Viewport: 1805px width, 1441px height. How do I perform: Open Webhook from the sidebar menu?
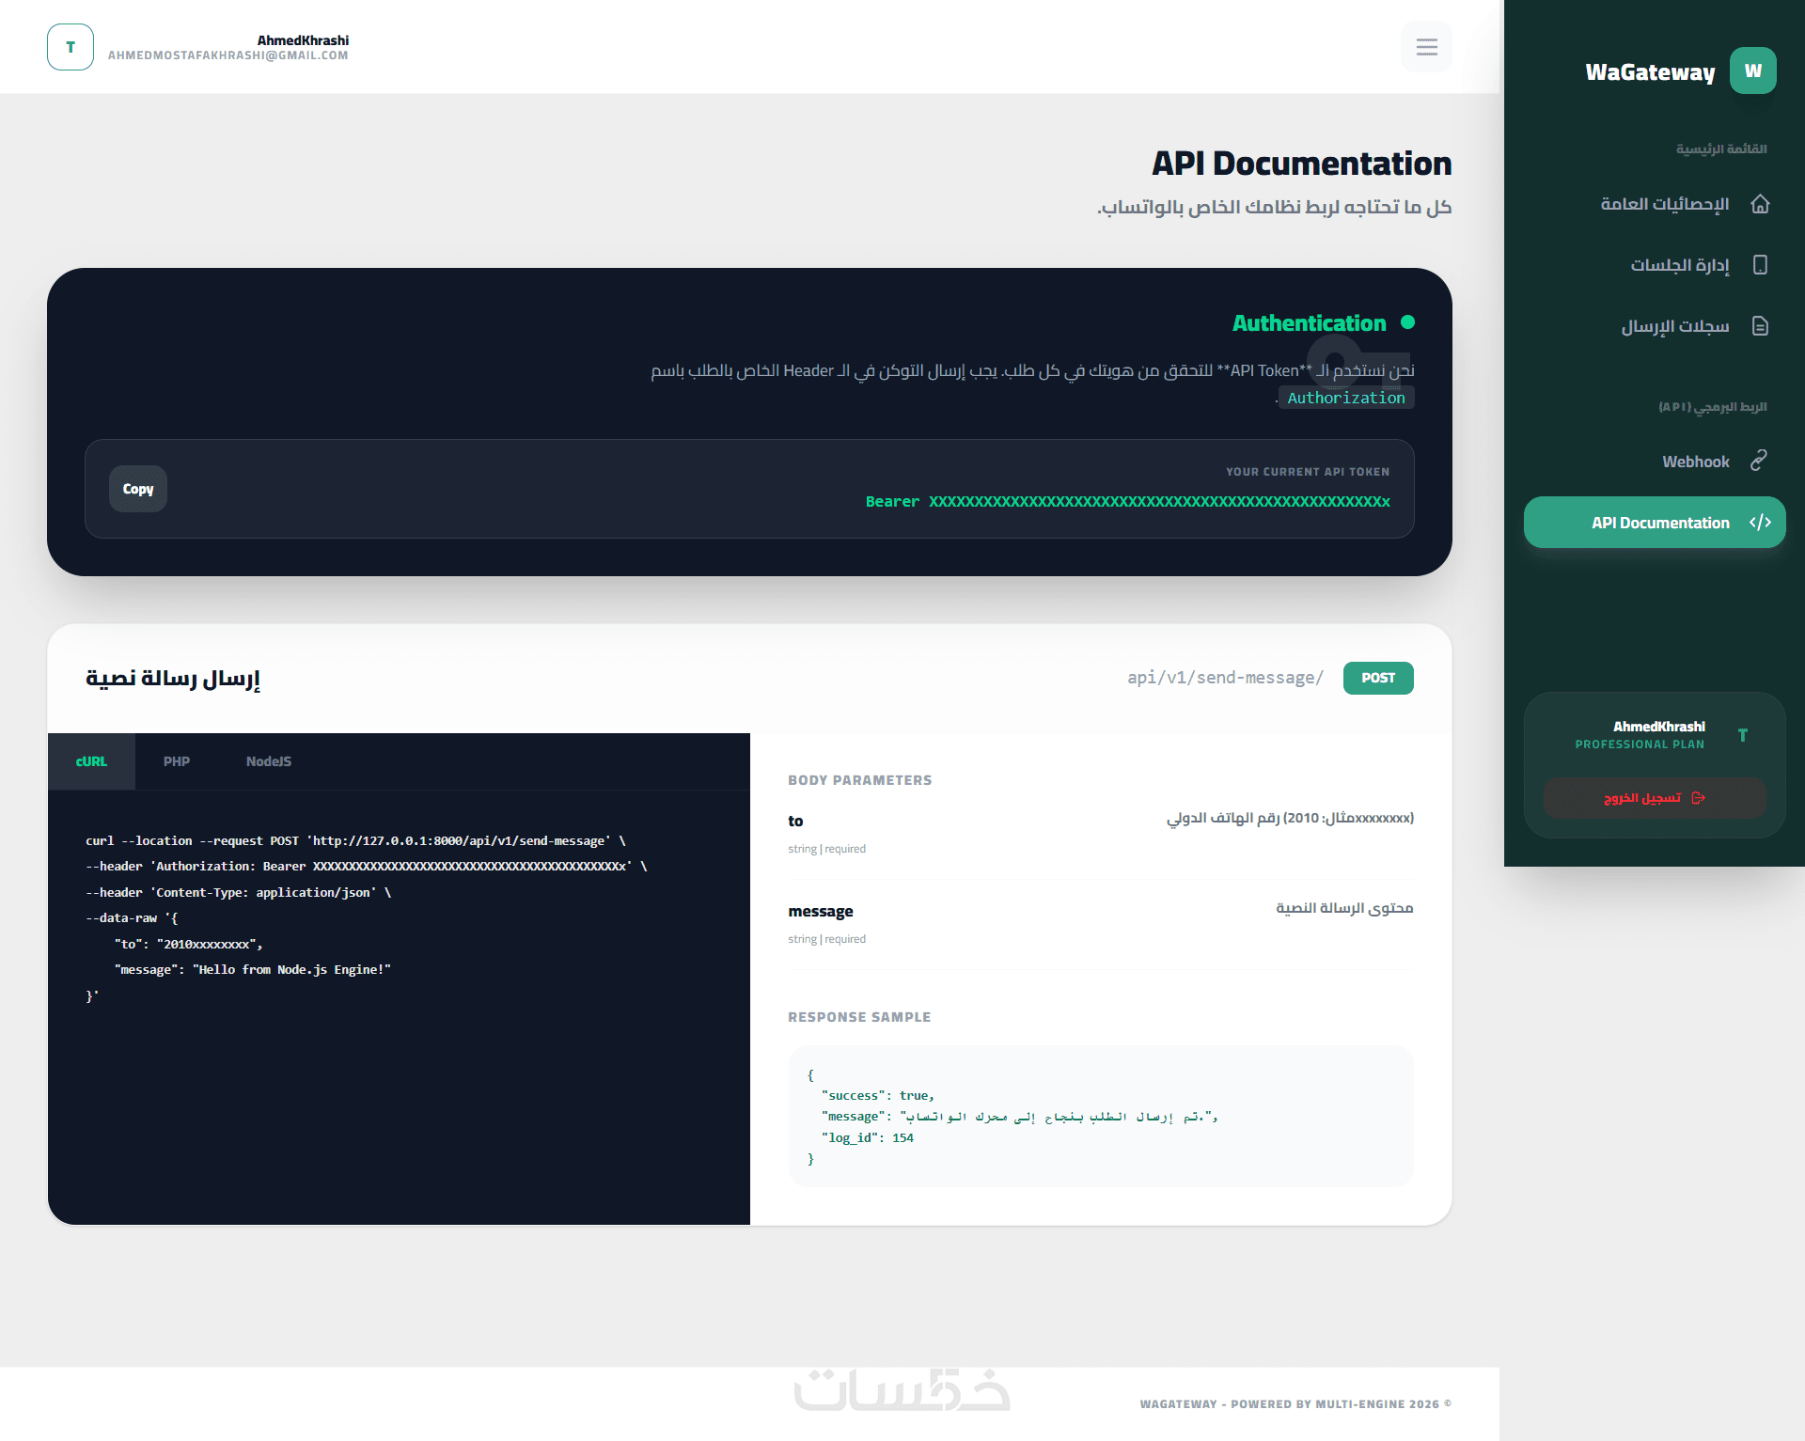pos(1695,462)
